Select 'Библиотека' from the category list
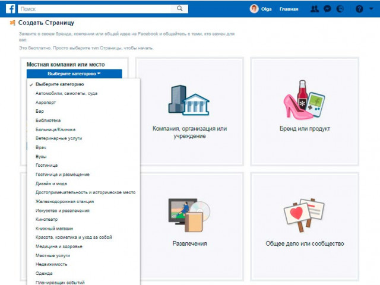The height and width of the screenshot is (285, 380). (48, 120)
